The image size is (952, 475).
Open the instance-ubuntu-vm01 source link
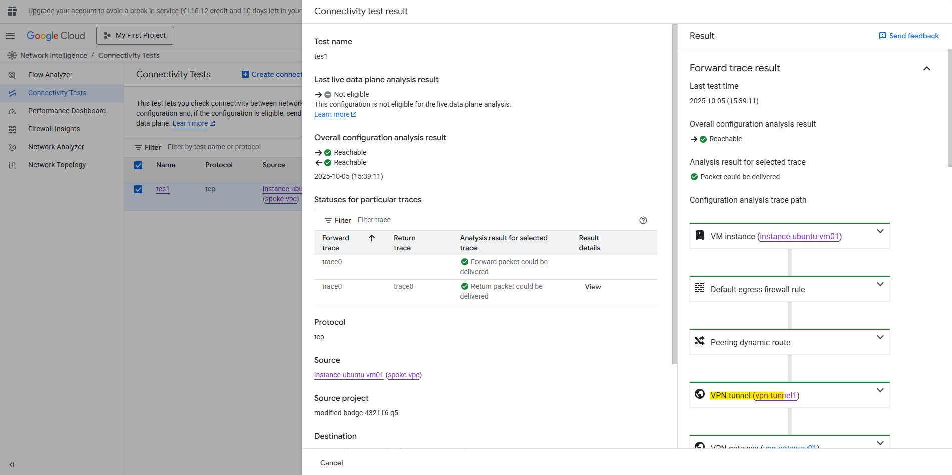348,375
